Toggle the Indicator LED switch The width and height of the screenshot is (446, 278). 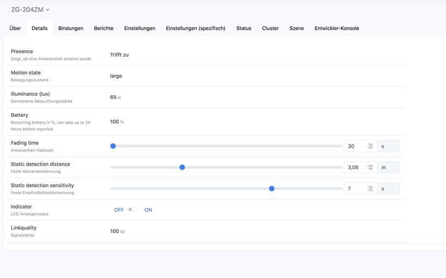coord(133,210)
